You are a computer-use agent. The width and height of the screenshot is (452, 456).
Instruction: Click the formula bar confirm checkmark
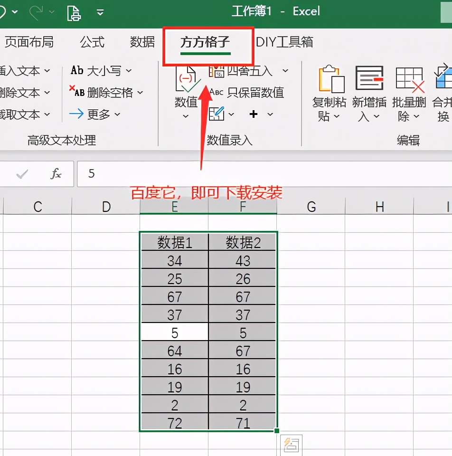22,174
